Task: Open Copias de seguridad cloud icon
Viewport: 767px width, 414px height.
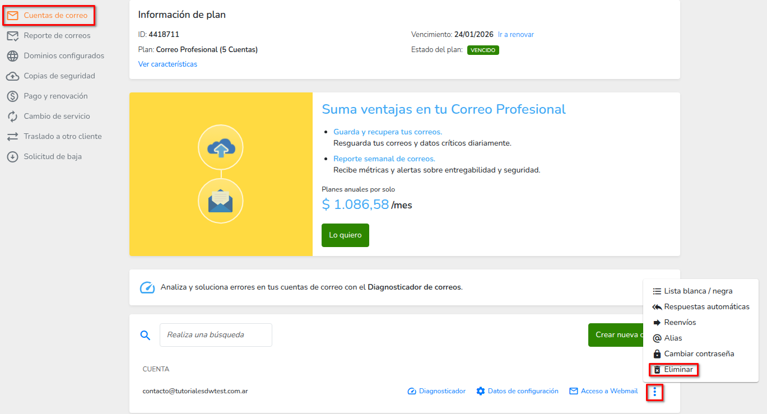Action: click(x=12, y=76)
